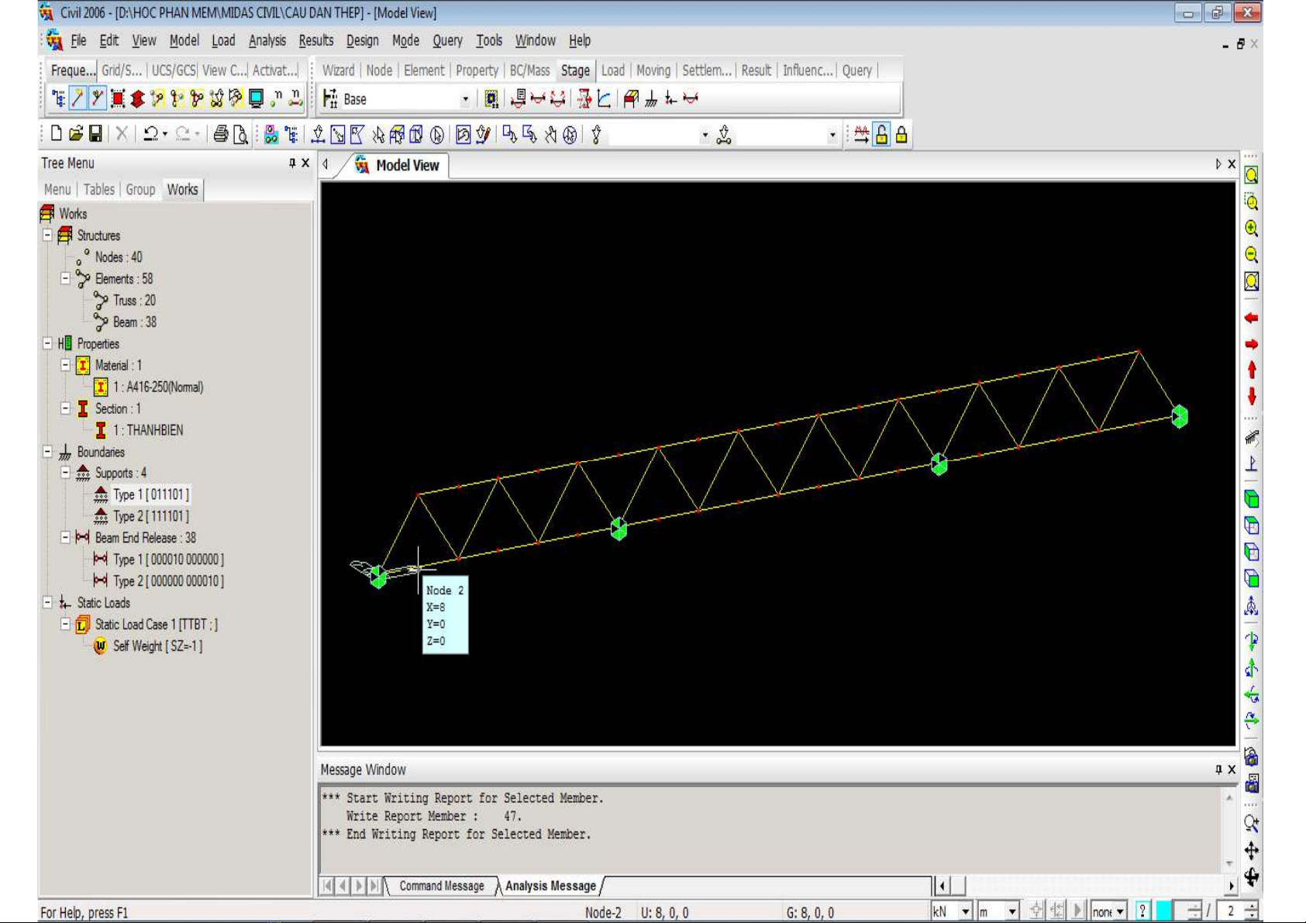Click the red left arrow pan icon
Image resolution: width=1306 pixels, height=923 pixels.
point(1251,318)
